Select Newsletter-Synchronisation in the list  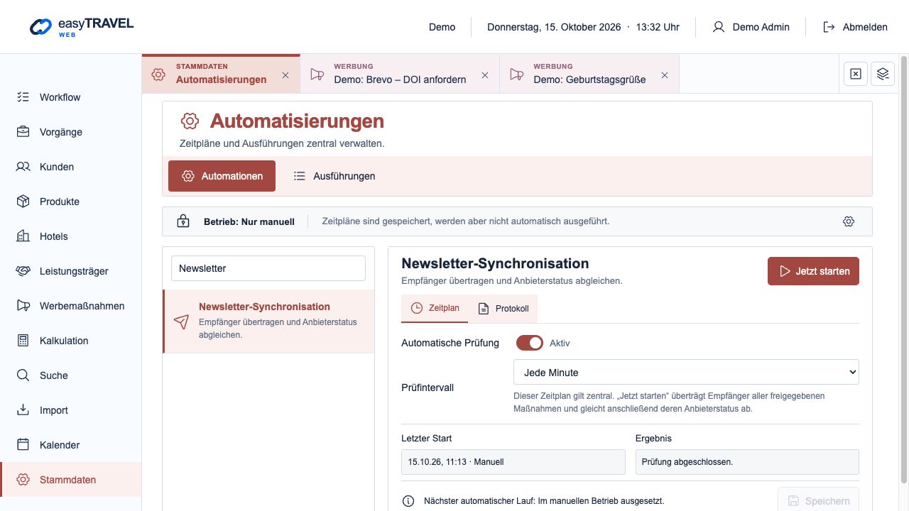268,322
